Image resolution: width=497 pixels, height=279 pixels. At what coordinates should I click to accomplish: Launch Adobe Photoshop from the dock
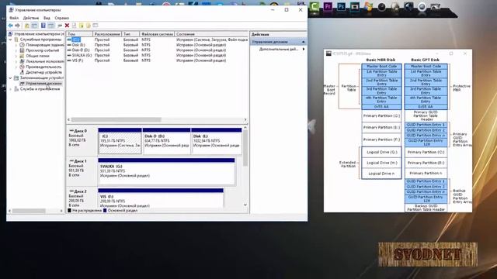(341, 6)
